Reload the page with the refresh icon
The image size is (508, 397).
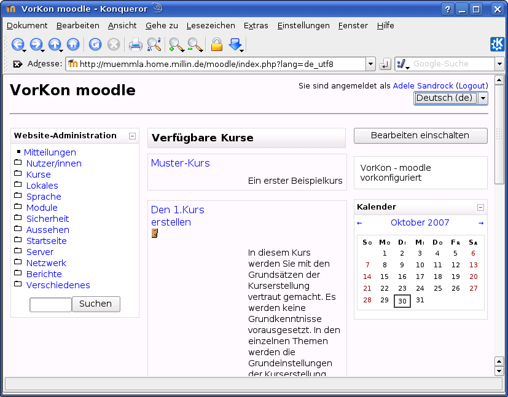tap(95, 44)
